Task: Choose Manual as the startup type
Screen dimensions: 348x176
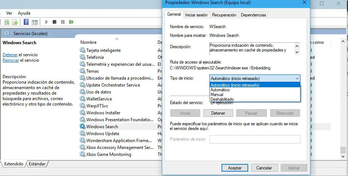Action: pyautogui.click(x=255, y=95)
